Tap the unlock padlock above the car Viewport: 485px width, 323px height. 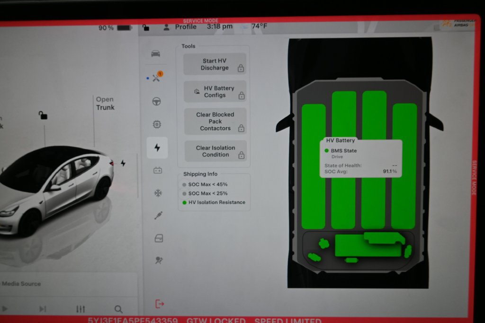coord(43,115)
